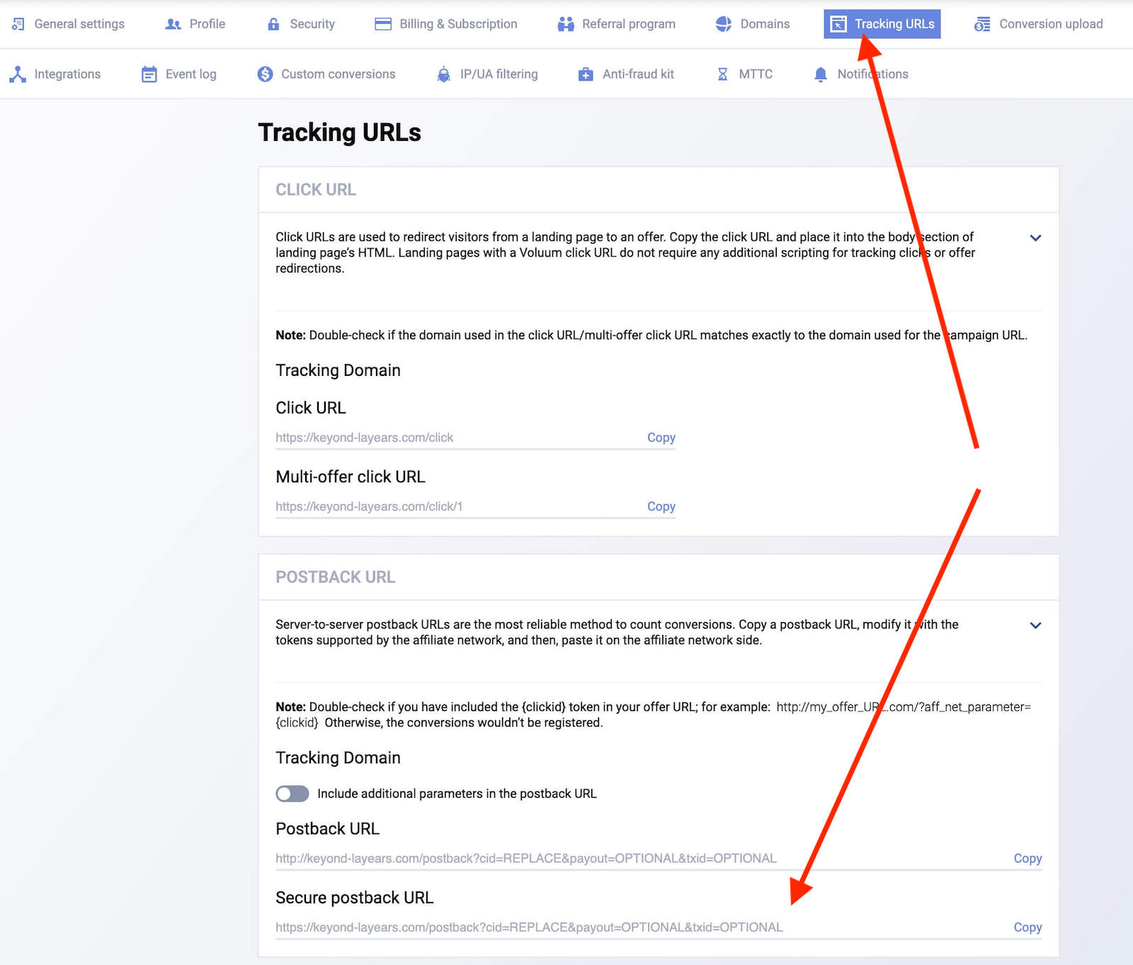Click the Referral program gift icon

pos(566,24)
